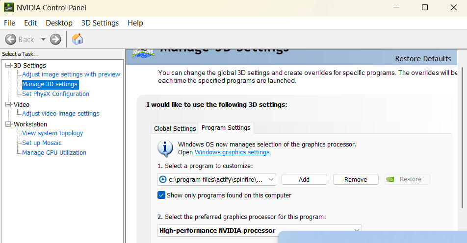Click the Add button
Image resolution: width=467 pixels, height=243 pixels.
[x=304, y=179]
